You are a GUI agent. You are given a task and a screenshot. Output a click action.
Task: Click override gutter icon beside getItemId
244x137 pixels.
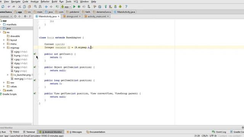pos(35,80)
